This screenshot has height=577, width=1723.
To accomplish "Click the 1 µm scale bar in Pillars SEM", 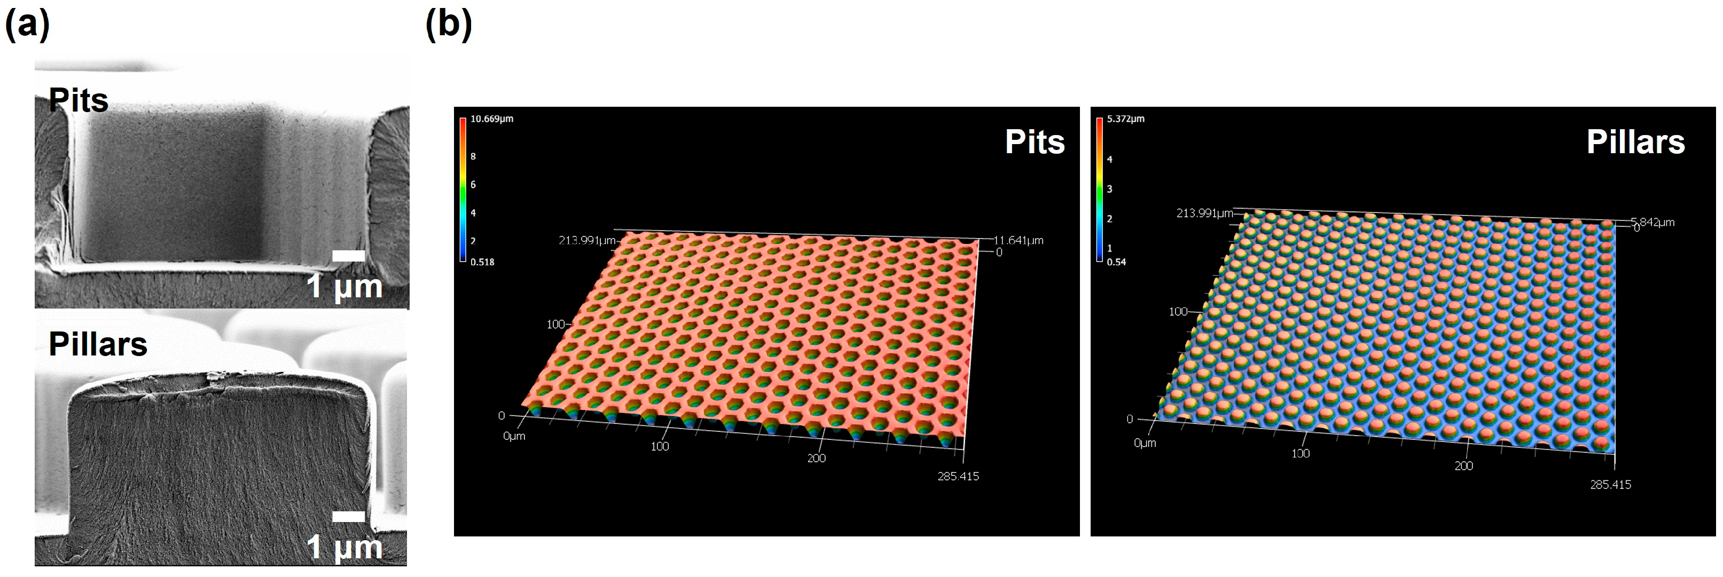I will click(348, 516).
